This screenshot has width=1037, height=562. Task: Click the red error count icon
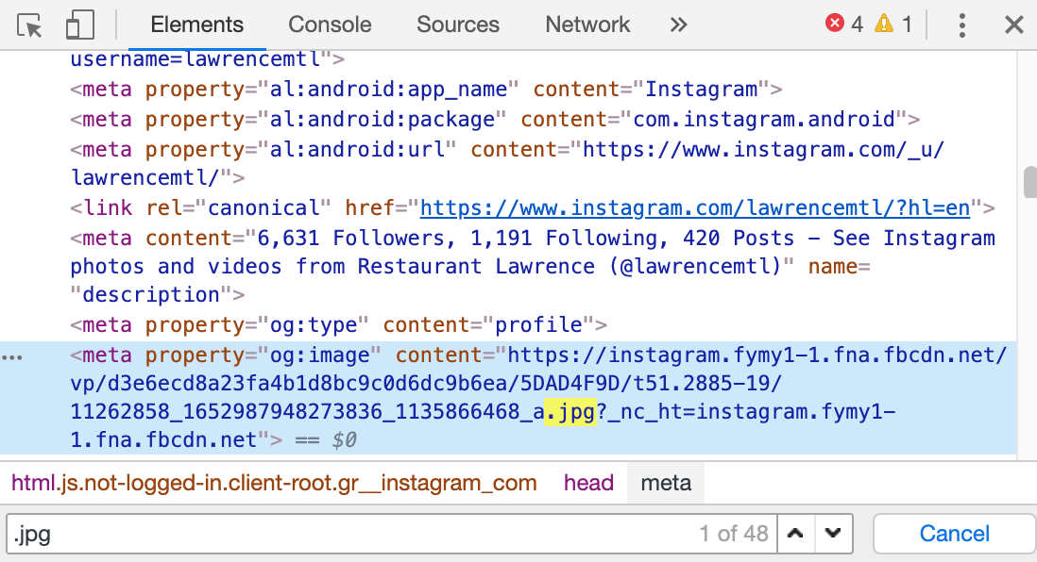point(835,24)
